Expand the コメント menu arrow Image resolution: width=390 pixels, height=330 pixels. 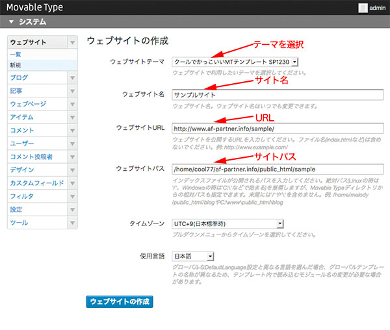72,131
